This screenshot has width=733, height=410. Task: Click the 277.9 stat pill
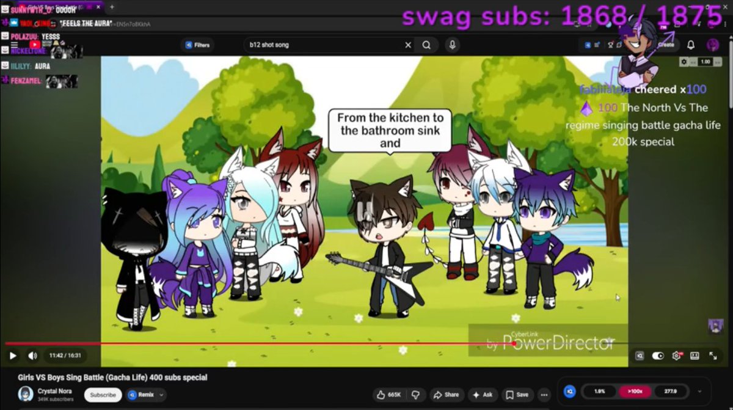(670, 392)
